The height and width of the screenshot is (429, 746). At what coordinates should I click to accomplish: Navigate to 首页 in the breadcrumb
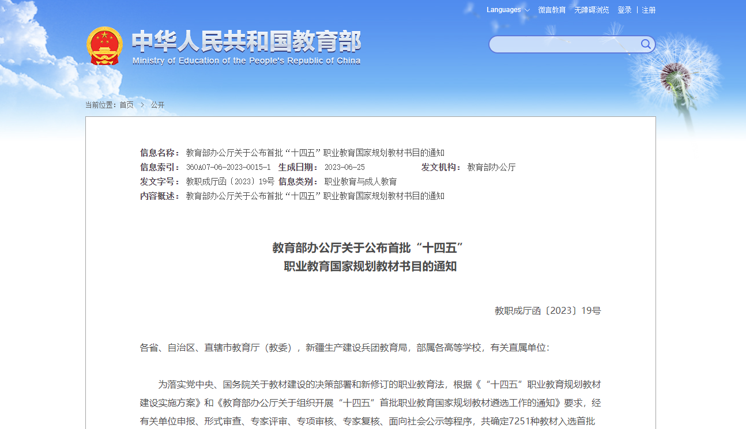126,105
